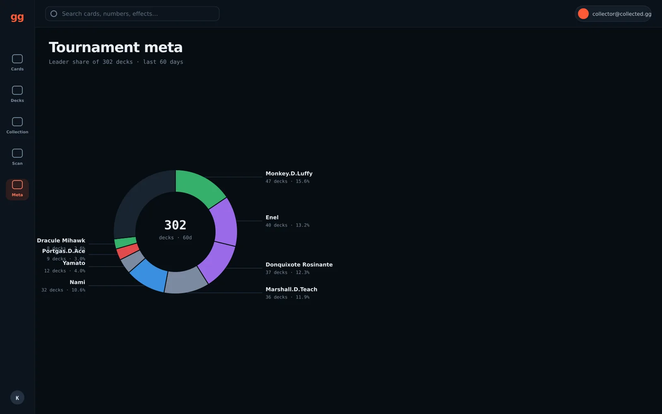
Task: Open the Decks section in sidebar
Action: tap(17, 94)
